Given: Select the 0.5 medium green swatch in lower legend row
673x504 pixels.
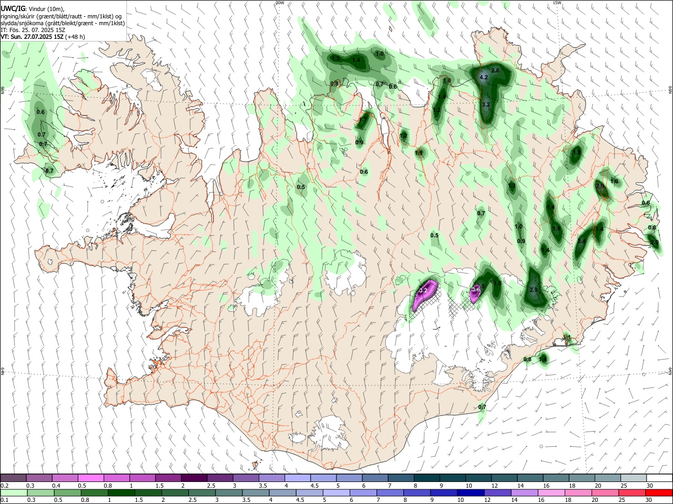Looking at the screenshot, I should [68, 492].
